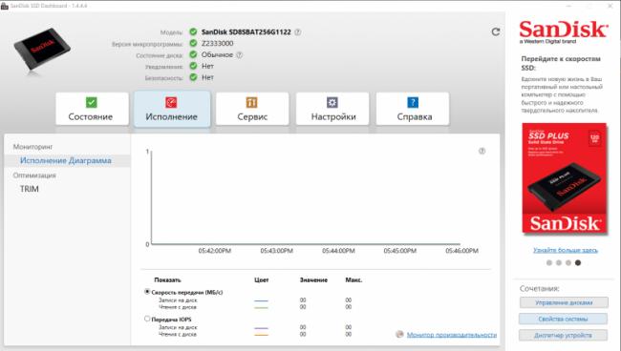Select the Передача IOPS radio button
Screen dimensions: 621x351
pyautogui.click(x=147, y=319)
